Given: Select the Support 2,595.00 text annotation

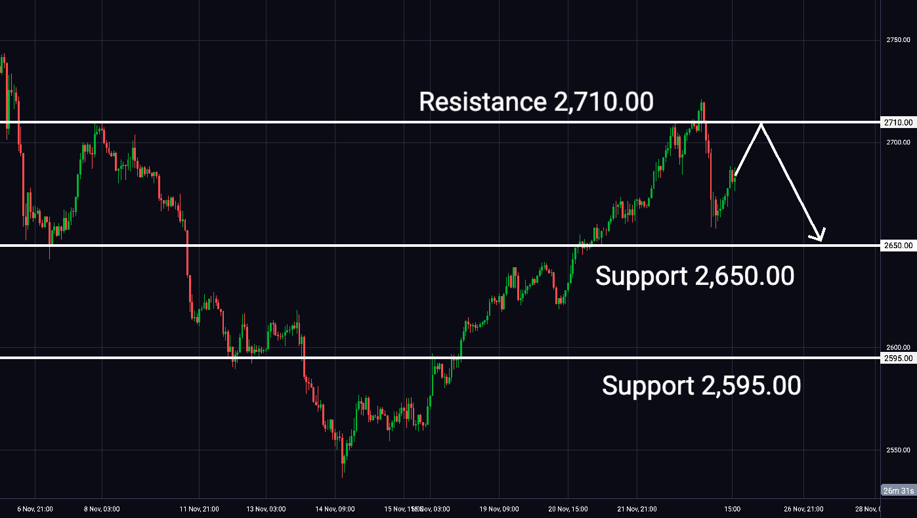Looking at the screenshot, I should [x=701, y=385].
